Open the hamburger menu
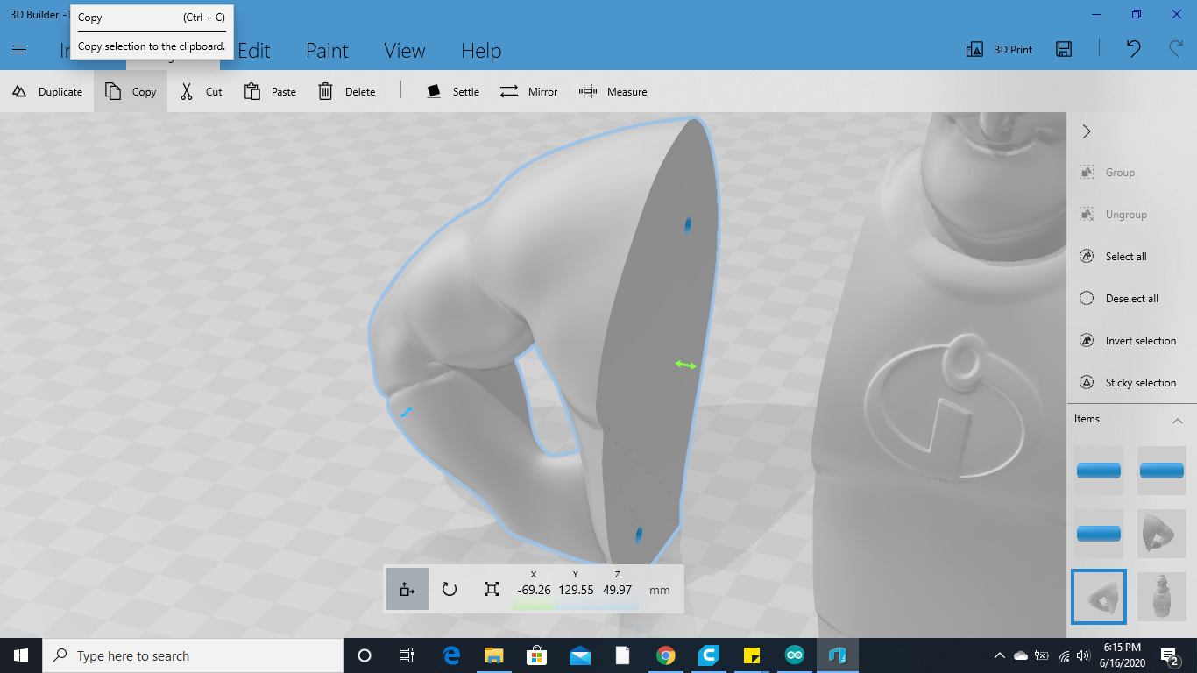The image size is (1197, 673). click(18, 49)
